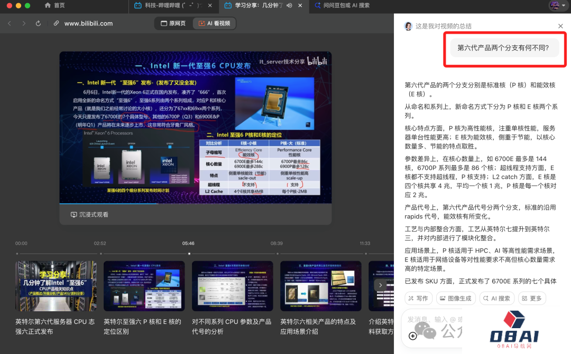Close the AI video summary panel
Image resolution: width=571 pixels, height=354 pixels.
(560, 26)
